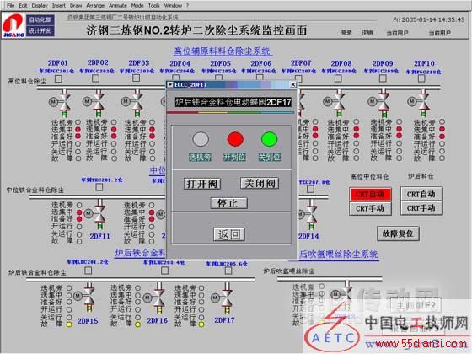
Task: Click the green 关到位 indicator lamp in dialog
Action: point(270,139)
